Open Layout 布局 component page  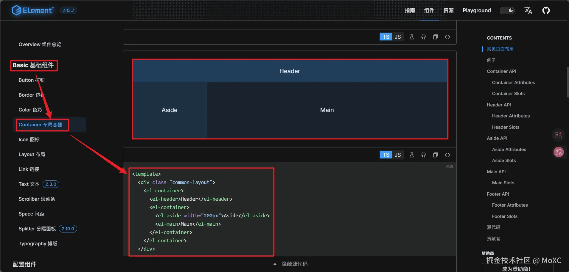(x=32, y=154)
